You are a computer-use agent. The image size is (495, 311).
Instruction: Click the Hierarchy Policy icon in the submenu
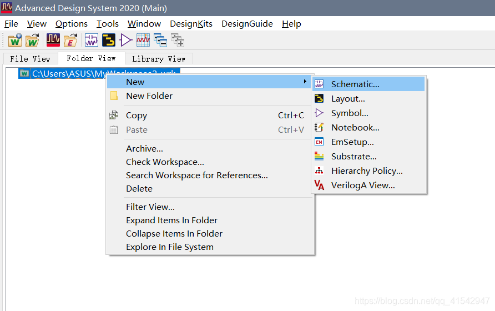pyautogui.click(x=319, y=170)
